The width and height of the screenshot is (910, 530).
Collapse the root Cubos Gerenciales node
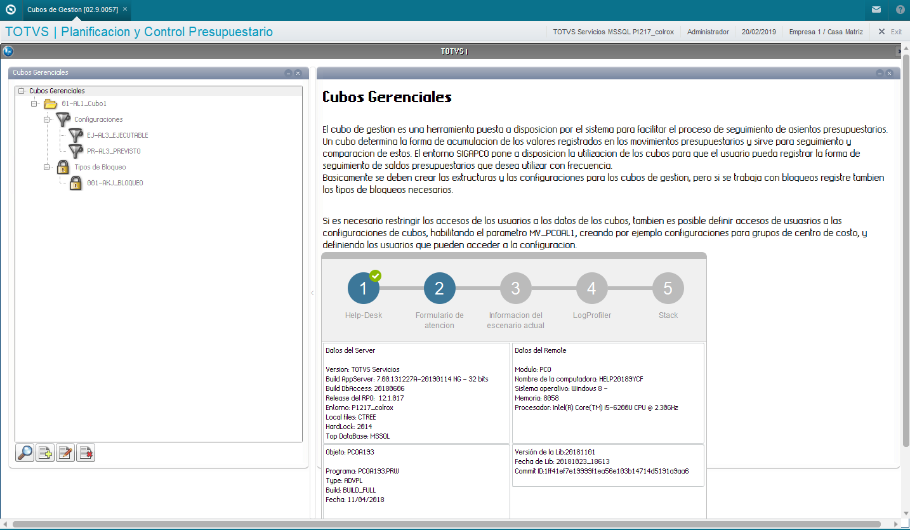coord(22,91)
